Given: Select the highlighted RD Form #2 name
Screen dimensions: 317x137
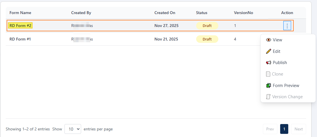Looking at the screenshot, I should tap(20, 26).
